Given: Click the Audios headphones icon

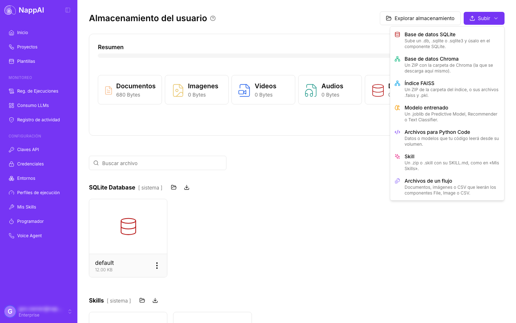Looking at the screenshot, I should click(x=311, y=90).
